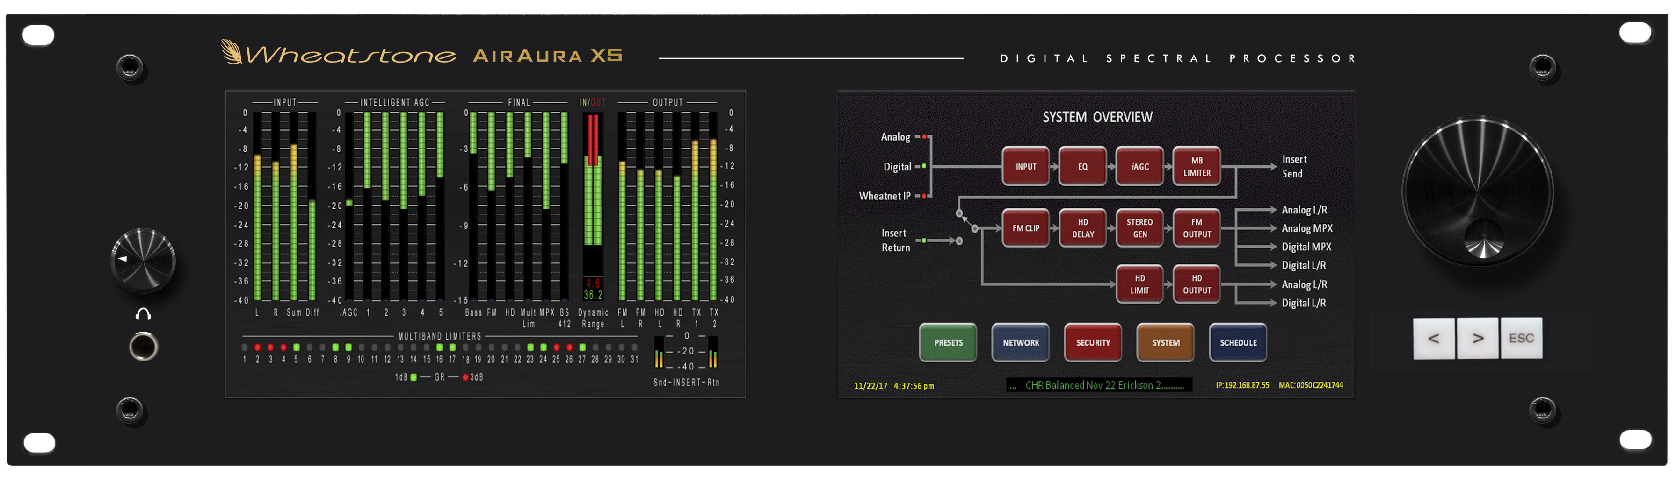Click the Digital MPX output label

(x=1306, y=247)
